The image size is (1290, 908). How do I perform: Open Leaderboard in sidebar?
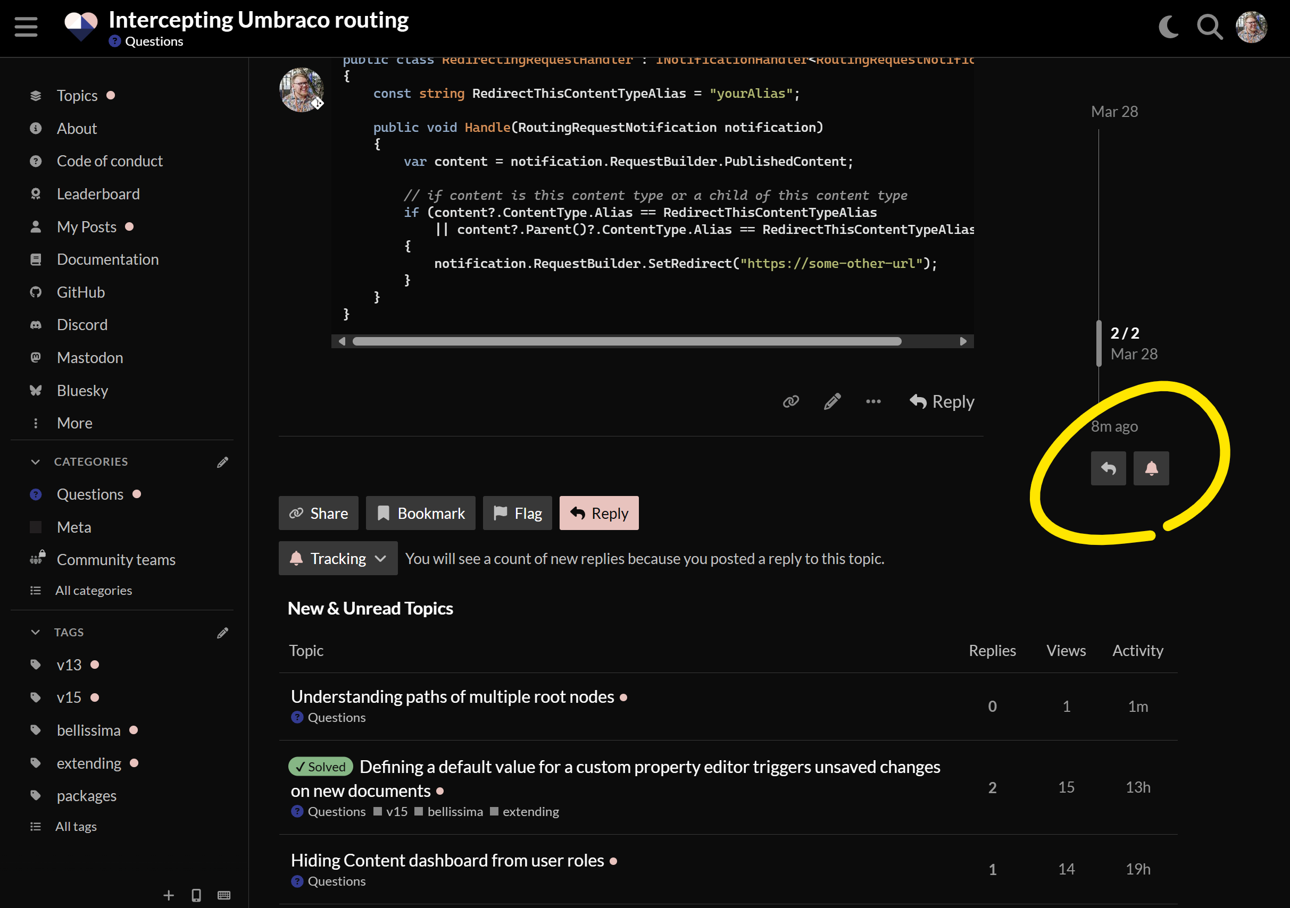pyautogui.click(x=98, y=194)
